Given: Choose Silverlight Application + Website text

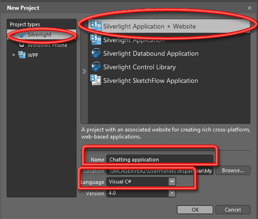Looking at the screenshot, I should (150, 26).
